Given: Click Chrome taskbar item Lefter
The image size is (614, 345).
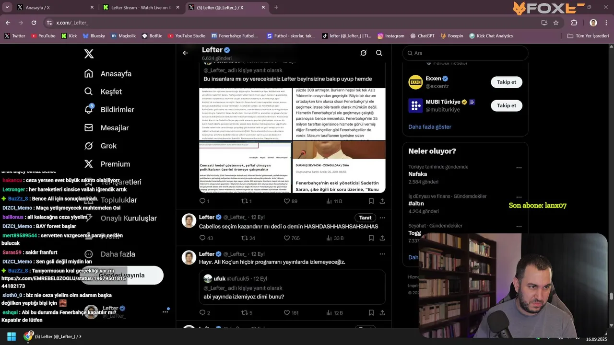Looking at the screenshot, I should coord(53,336).
